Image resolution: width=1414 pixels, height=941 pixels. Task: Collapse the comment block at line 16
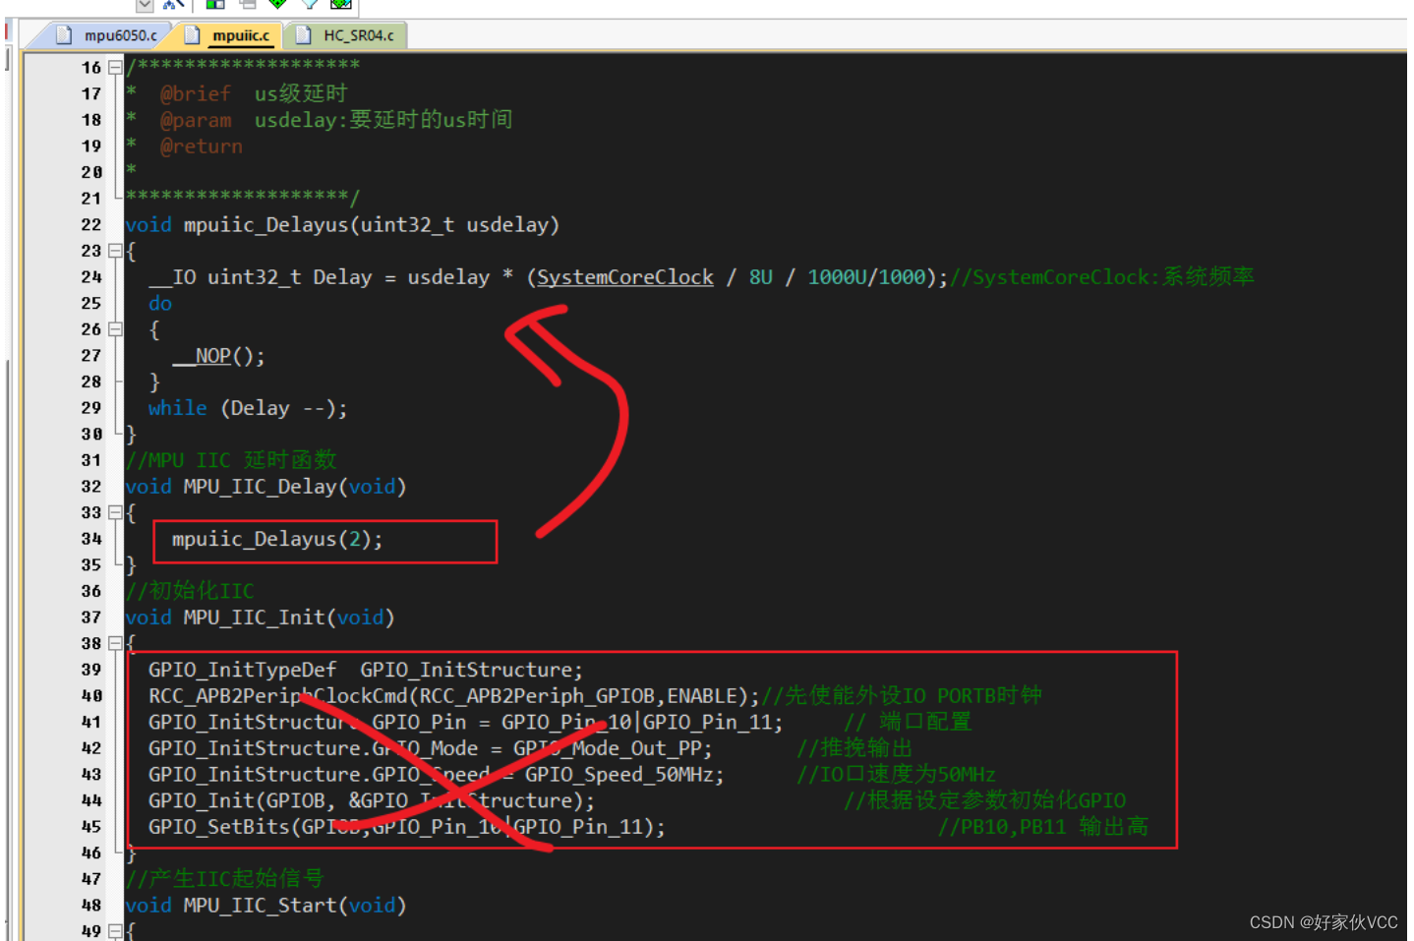click(x=115, y=68)
